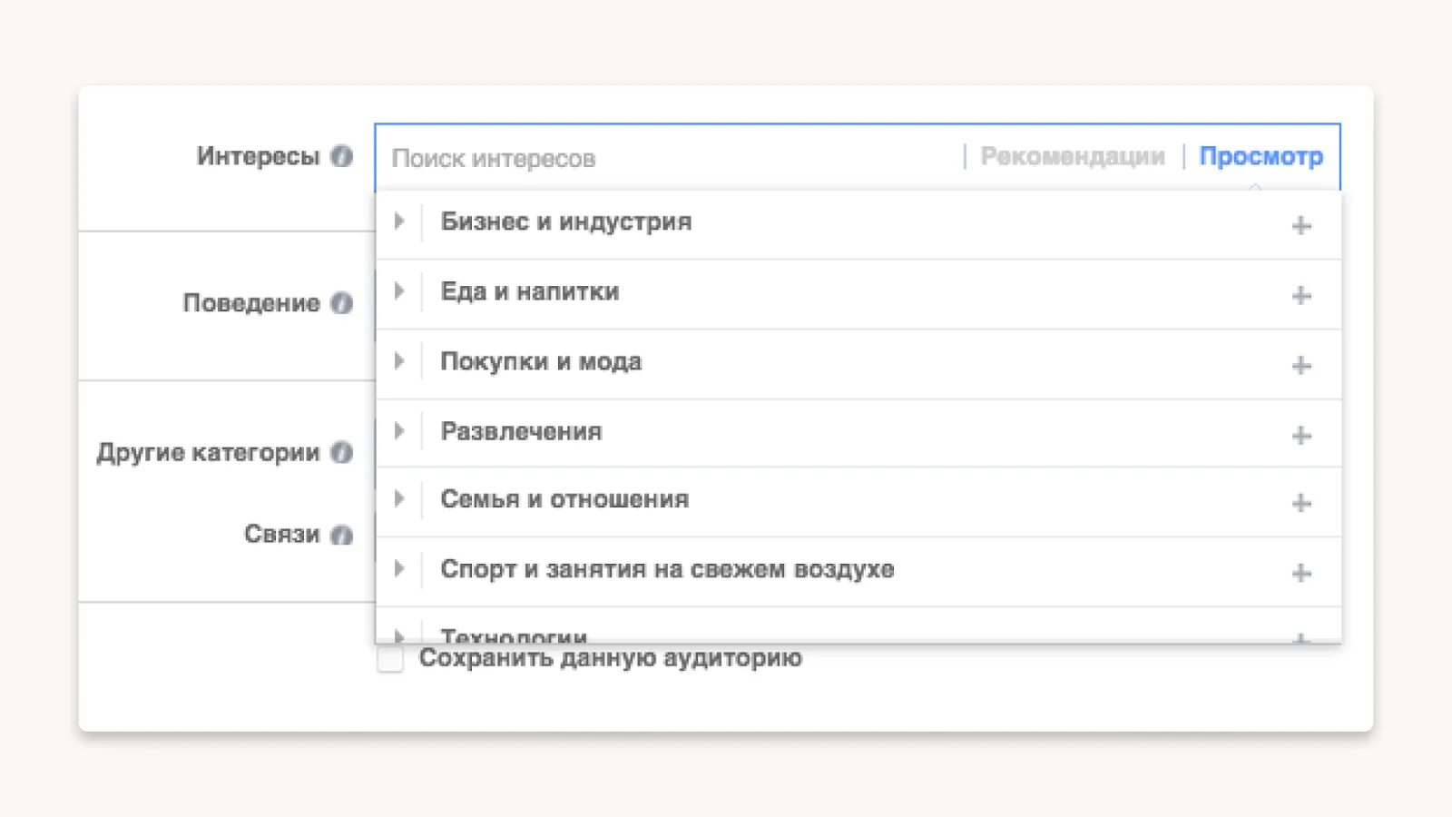Click info icon next to Связи

pos(341,535)
